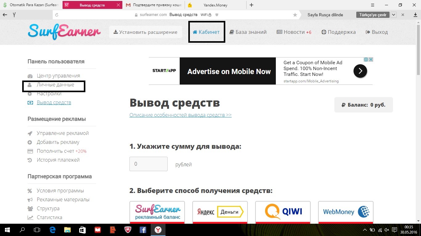421x236 pixels.
Task: Switch to Подтвердите привязку Gmail tab
Action: [x=154, y=5]
